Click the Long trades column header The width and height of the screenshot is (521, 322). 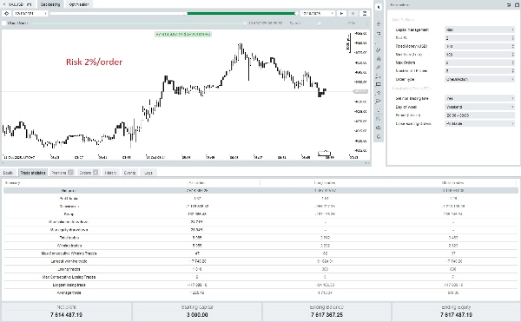click(325, 182)
